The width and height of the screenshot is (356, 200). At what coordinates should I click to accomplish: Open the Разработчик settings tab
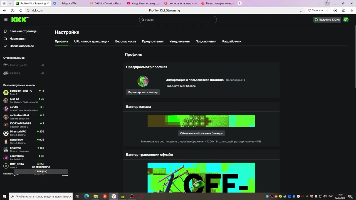[232, 41]
